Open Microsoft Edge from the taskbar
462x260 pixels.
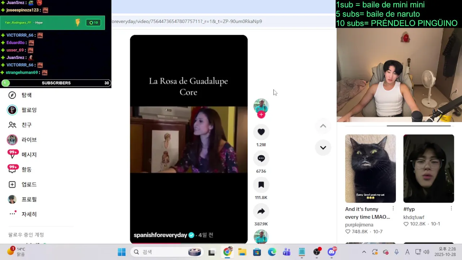tap(272, 252)
